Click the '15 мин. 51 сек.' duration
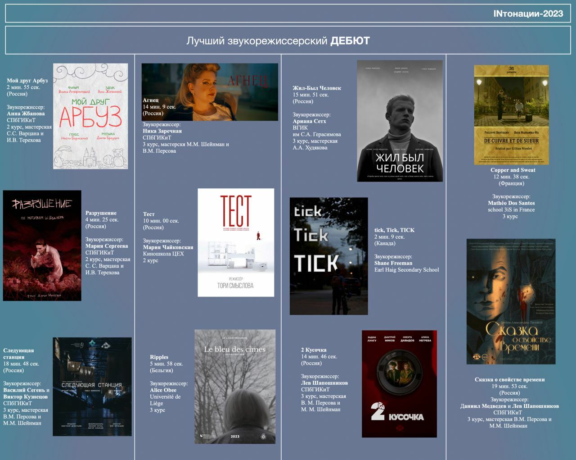This screenshot has width=576, height=460. [310, 95]
